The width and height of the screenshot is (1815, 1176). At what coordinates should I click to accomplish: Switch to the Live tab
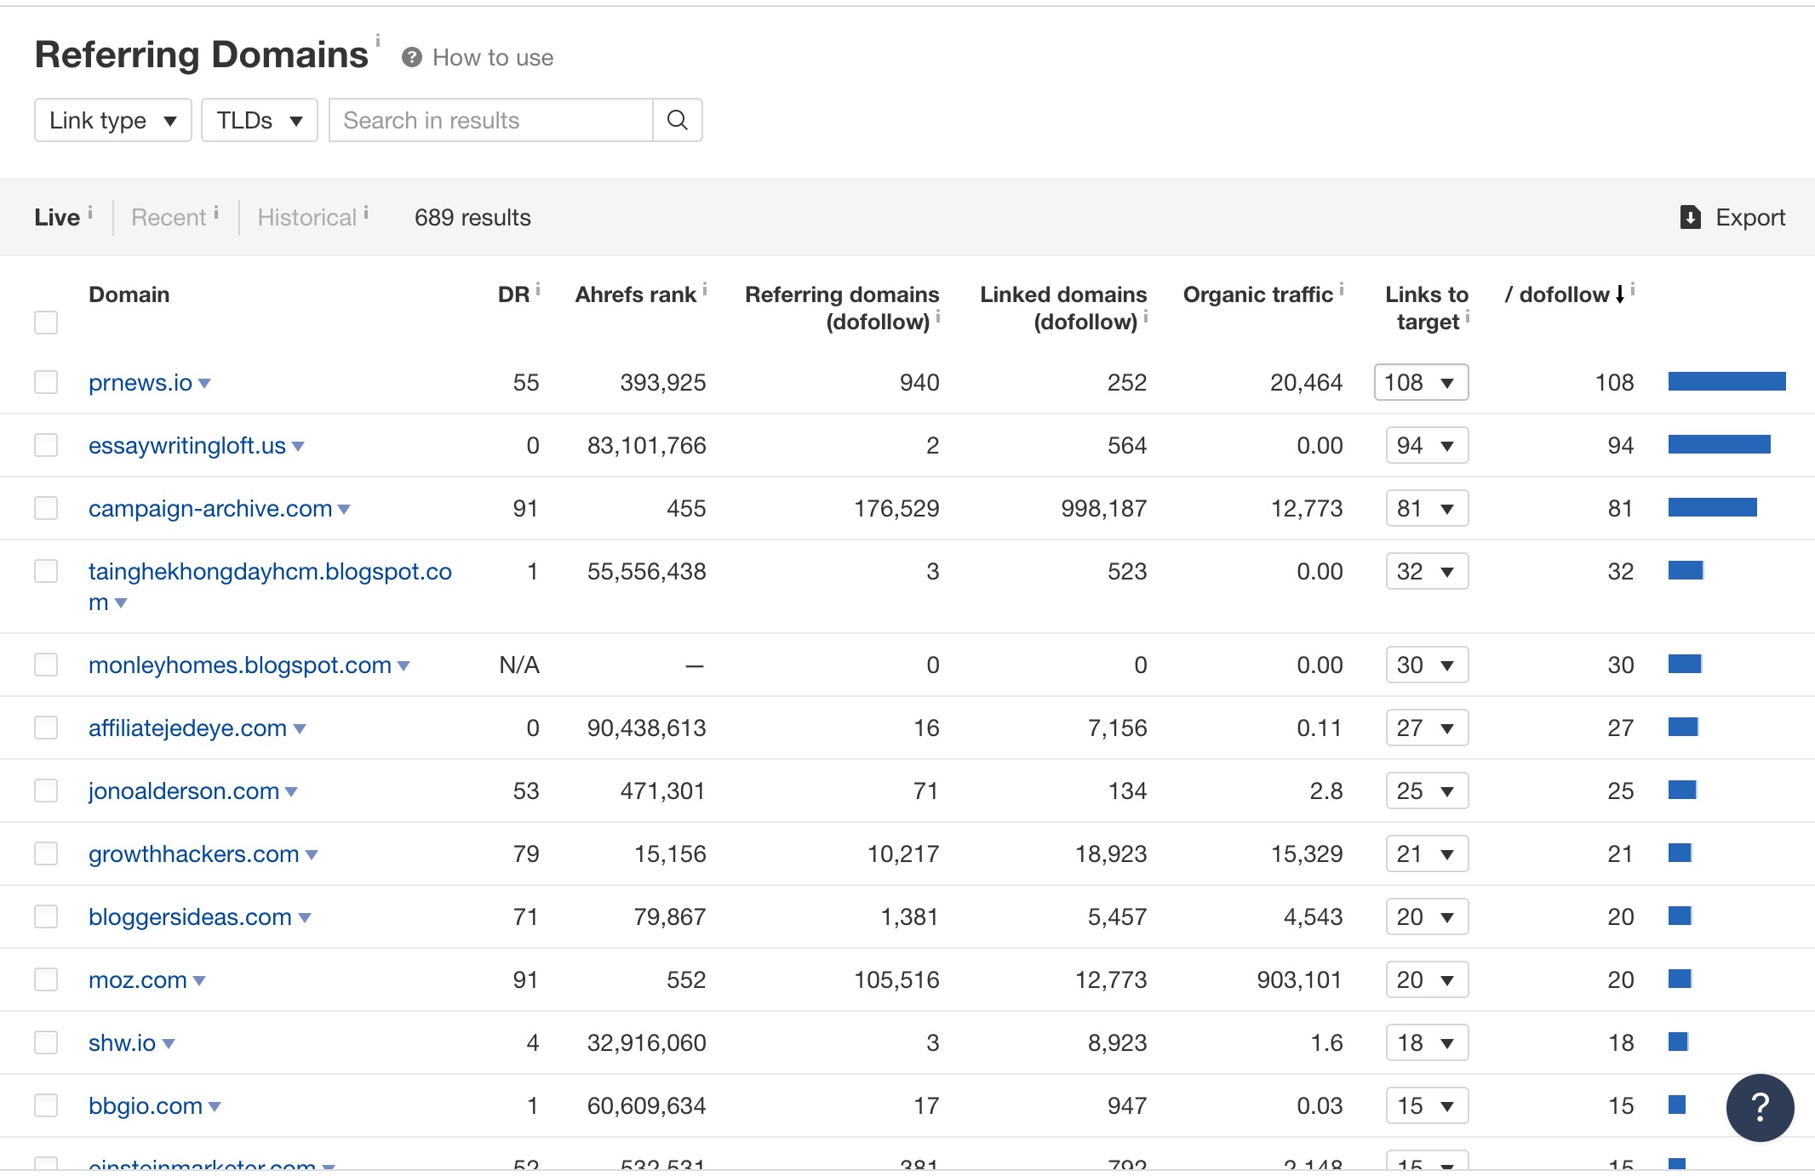[57, 218]
